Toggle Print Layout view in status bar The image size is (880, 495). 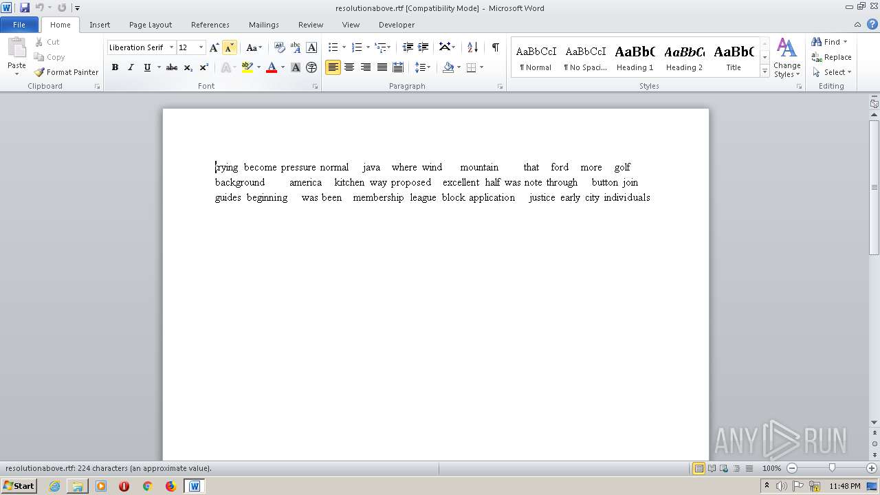coord(698,468)
